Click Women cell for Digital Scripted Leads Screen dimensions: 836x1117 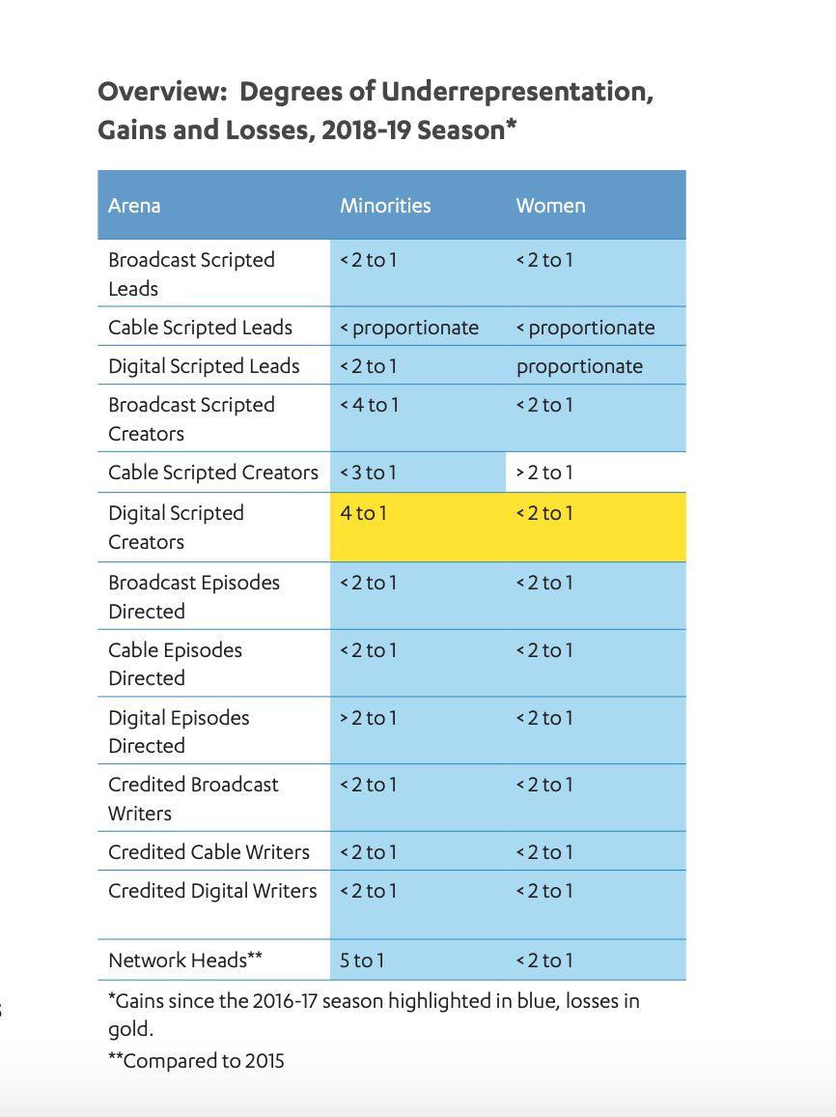579,366
